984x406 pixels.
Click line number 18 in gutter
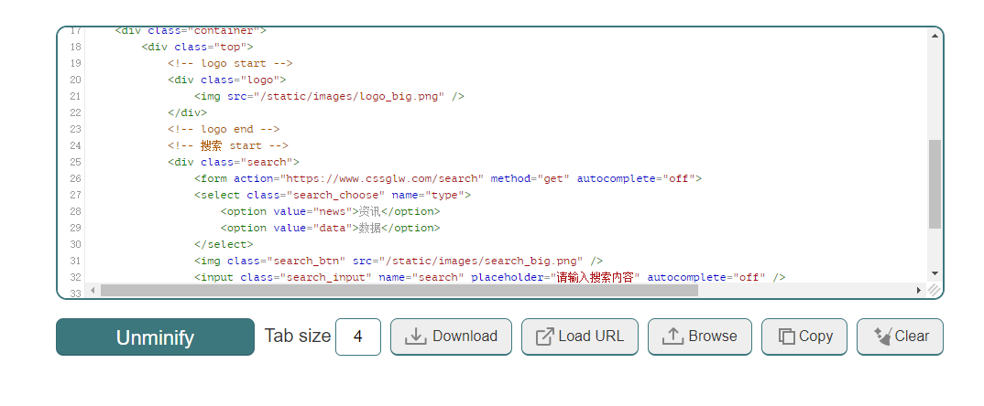point(75,47)
